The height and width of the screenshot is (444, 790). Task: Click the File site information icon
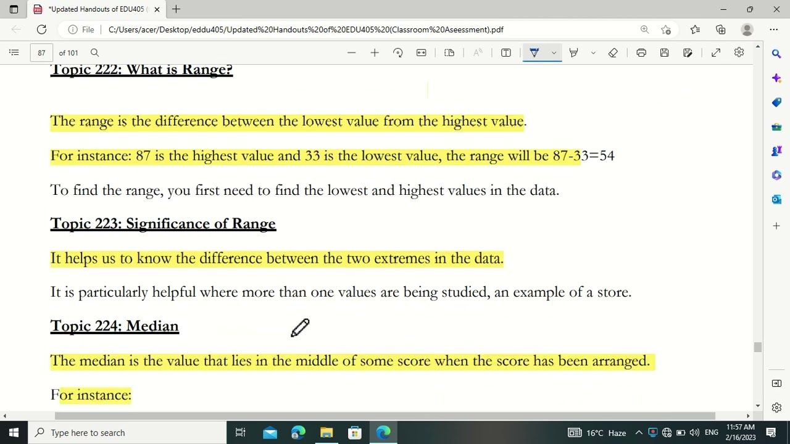(x=81, y=30)
